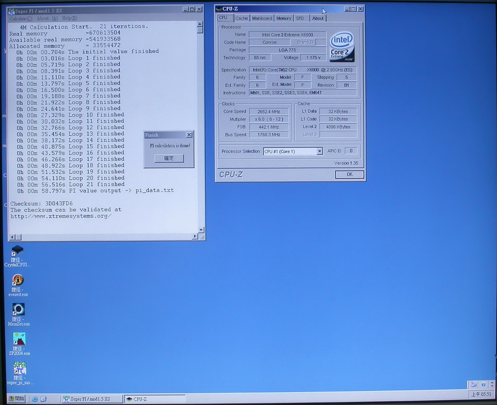This screenshot has height=405, width=497.
Task: Open the Windows Start button
Action: [17, 399]
